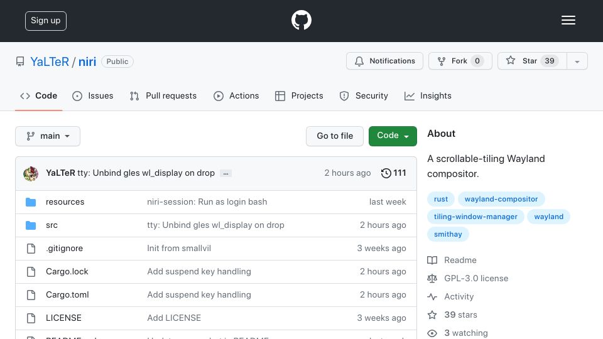603x339 pixels.
Task: Open the Cargo.toml file
Action: (67, 295)
